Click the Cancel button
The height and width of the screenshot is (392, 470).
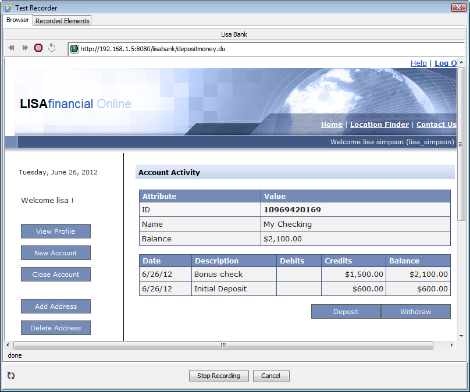coord(271,376)
